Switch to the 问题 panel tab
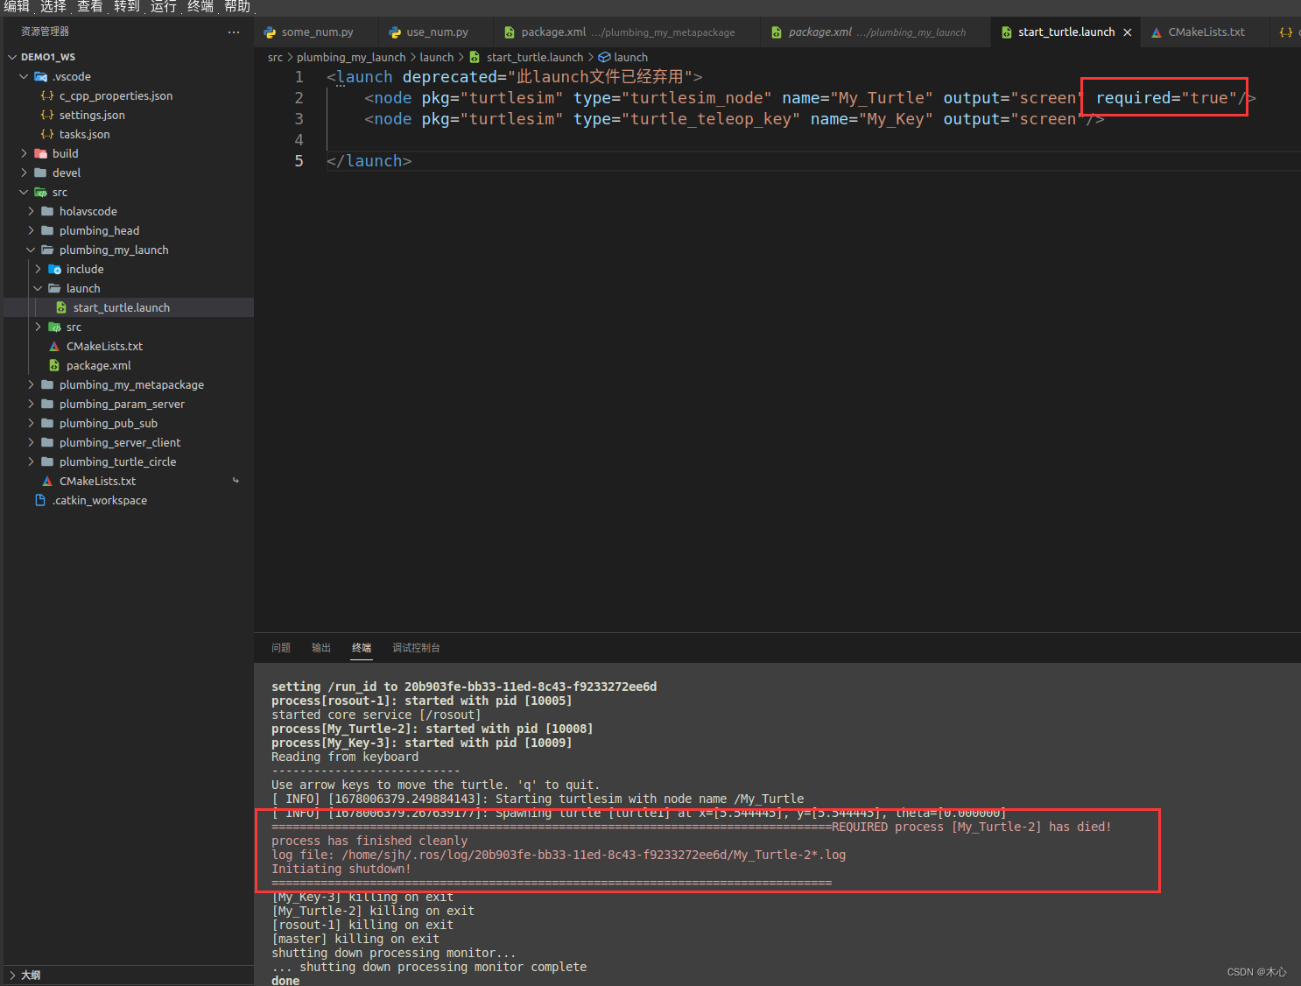Viewport: 1301px width, 986px height. pyautogui.click(x=281, y=648)
